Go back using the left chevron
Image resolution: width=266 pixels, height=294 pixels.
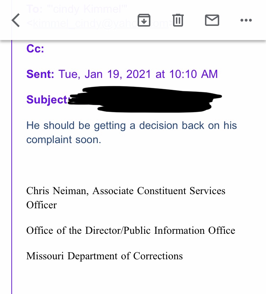(16, 21)
